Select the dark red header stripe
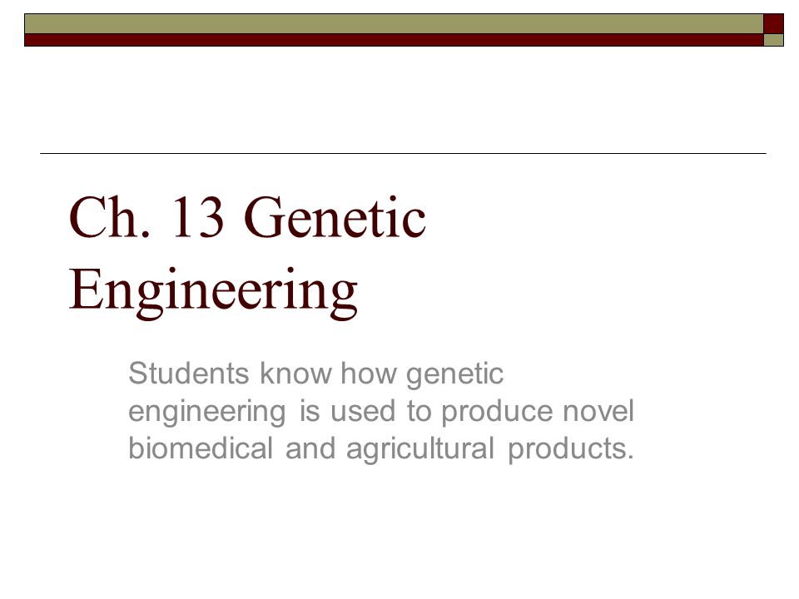This screenshot has height=599, width=799. click(x=394, y=40)
